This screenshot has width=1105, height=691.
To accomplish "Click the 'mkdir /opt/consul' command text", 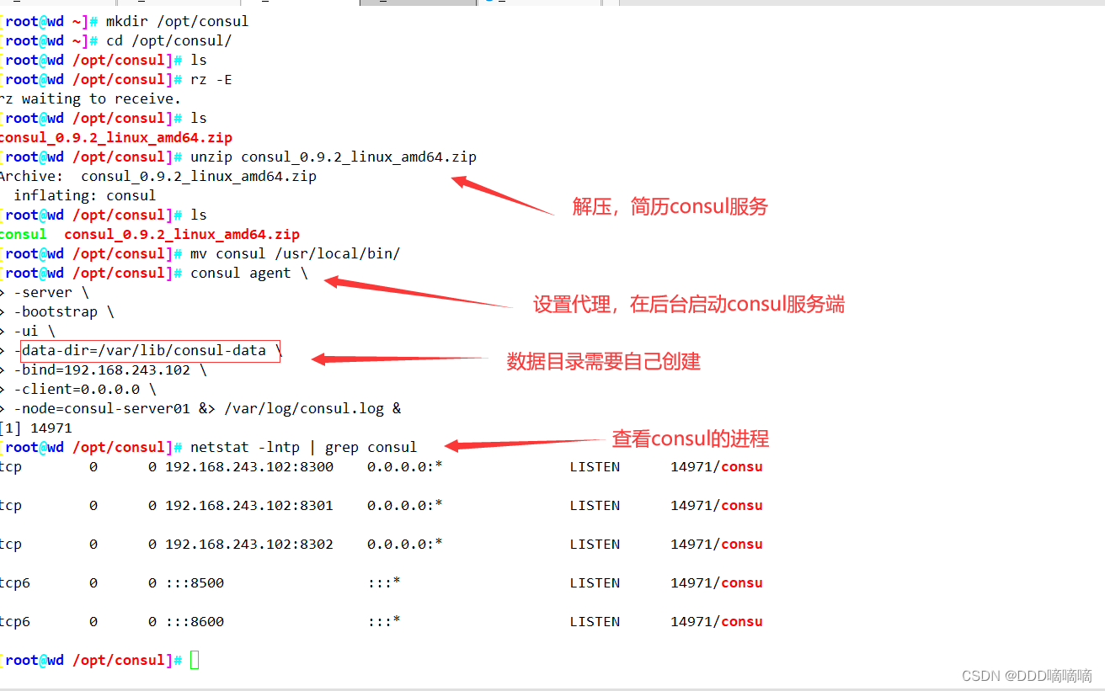I will [x=177, y=21].
